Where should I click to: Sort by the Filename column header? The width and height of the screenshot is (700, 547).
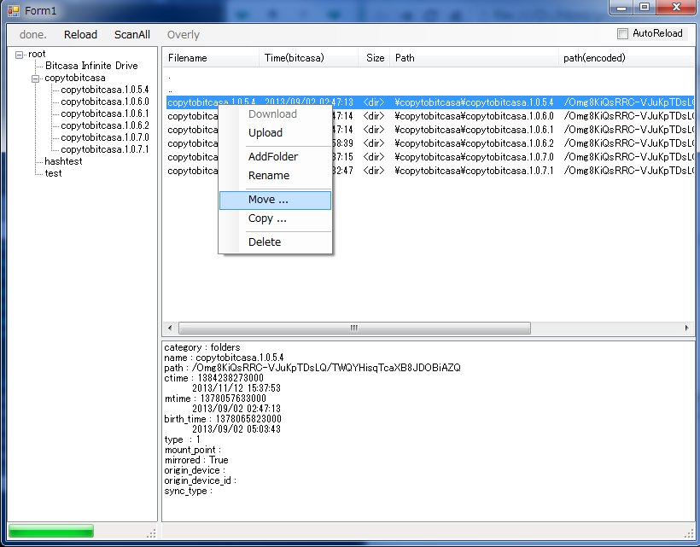tap(187, 58)
